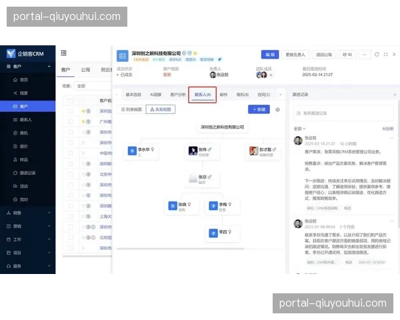
Task: Click the horizontal scrollbar under the relation chart
Action: pyautogui.click(x=181, y=248)
